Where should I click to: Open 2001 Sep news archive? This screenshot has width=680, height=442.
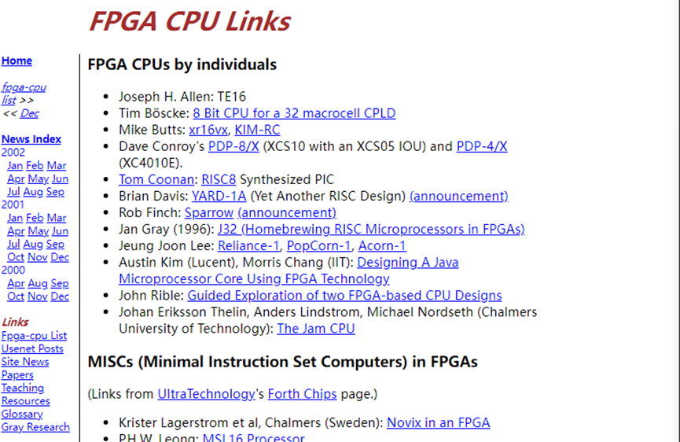55,245
